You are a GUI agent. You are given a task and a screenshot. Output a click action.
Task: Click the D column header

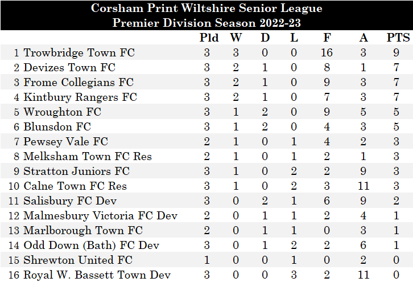(265, 38)
